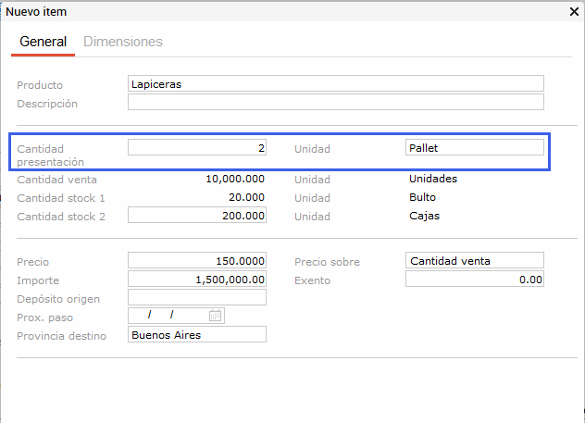
Task: Select the Exento amount field
Action: pos(474,279)
